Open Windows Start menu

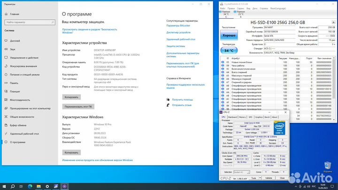pyautogui.click(x=4, y=186)
